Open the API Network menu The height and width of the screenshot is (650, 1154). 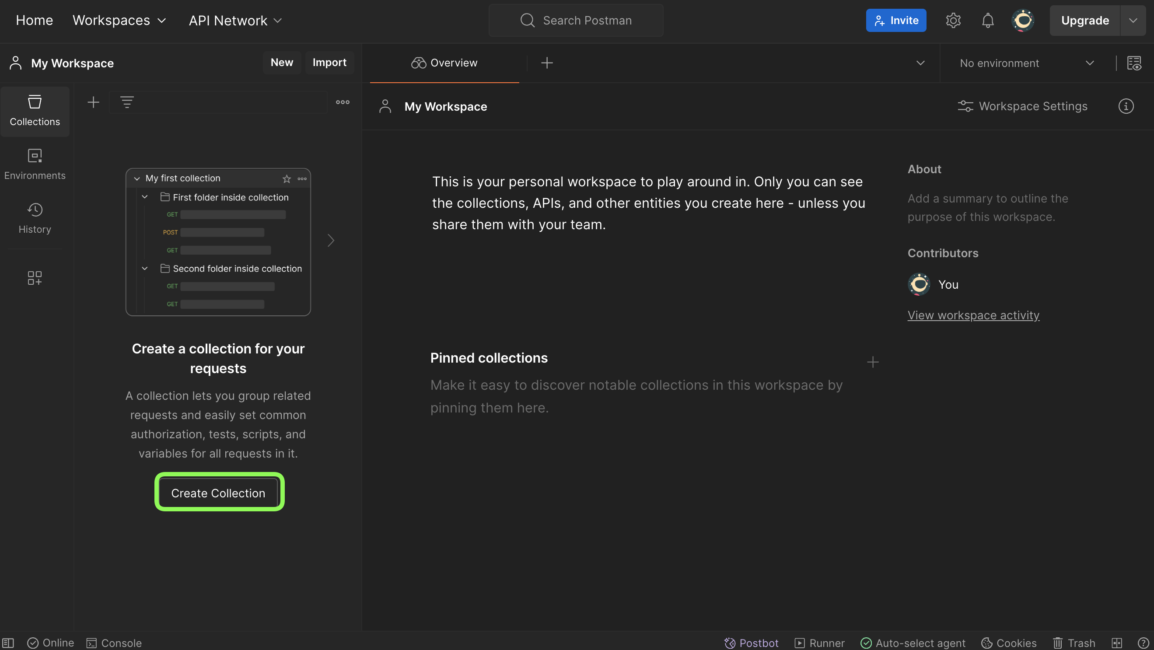(x=235, y=21)
